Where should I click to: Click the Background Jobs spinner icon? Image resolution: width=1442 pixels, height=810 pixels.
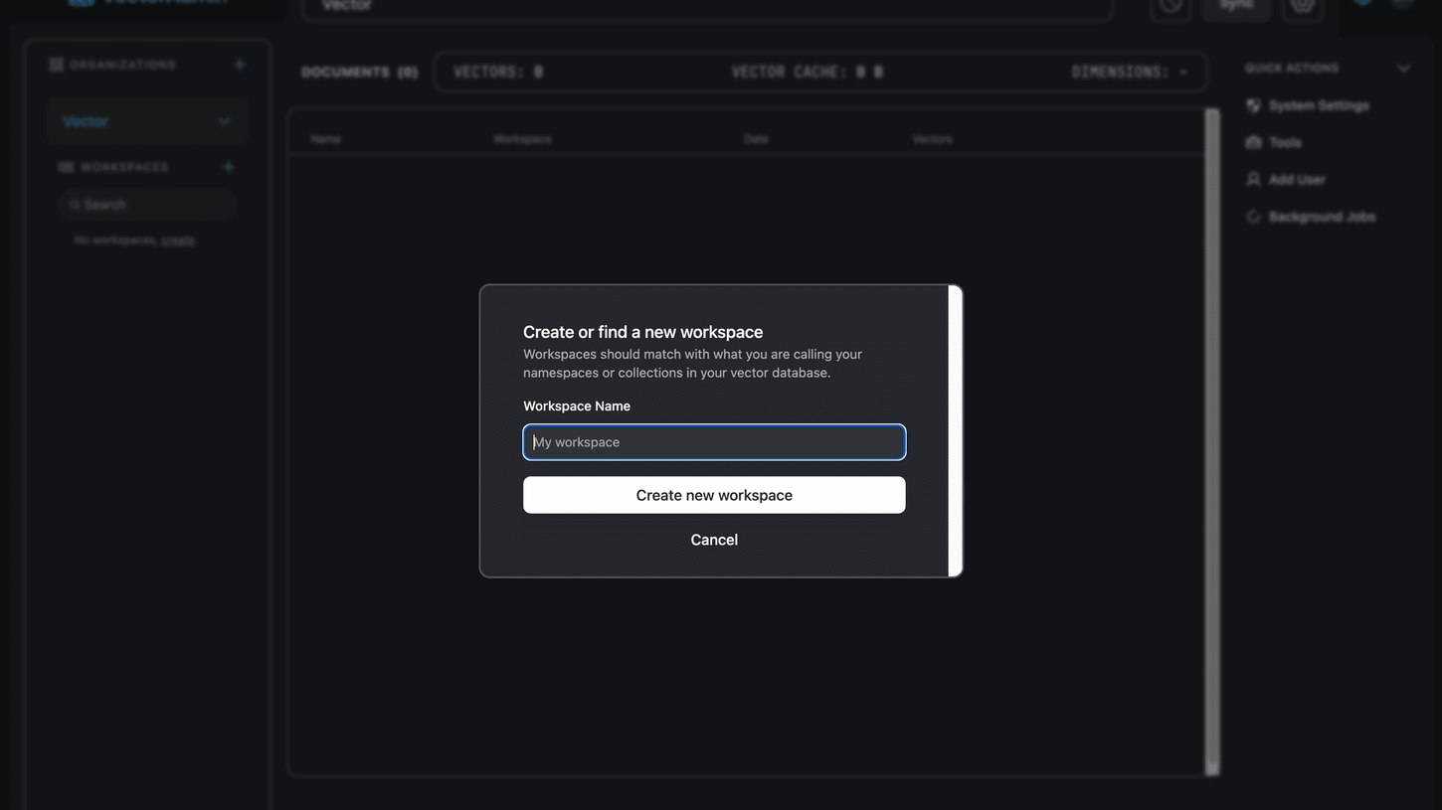pos(1253,217)
